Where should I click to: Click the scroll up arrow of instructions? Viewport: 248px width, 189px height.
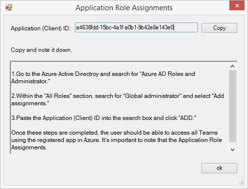coord(232,66)
